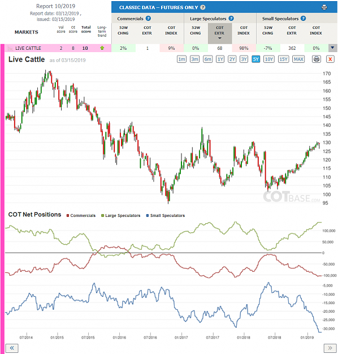Collapse Live Cattle row with arrow
Screen dimensions: 338x354
click(x=332, y=48)
